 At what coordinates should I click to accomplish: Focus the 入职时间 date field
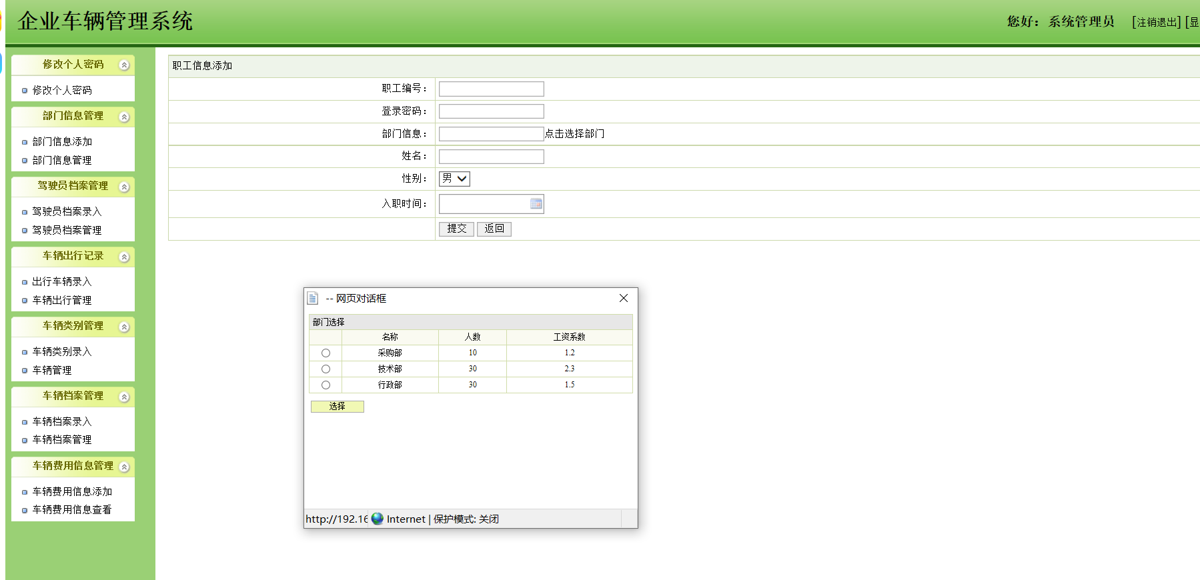point(492,204)
